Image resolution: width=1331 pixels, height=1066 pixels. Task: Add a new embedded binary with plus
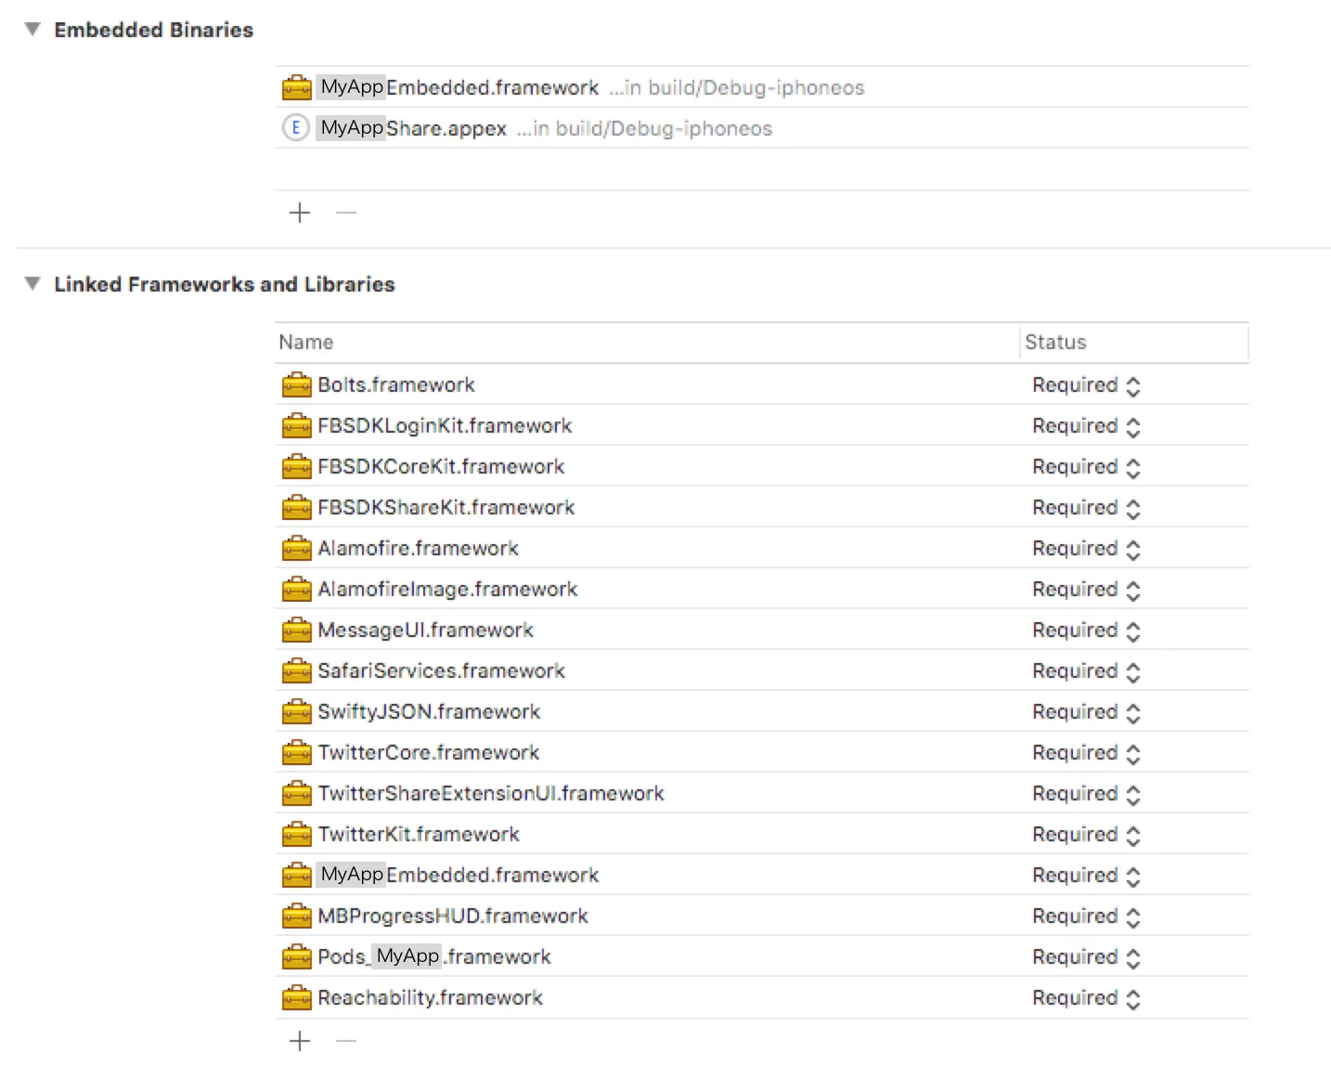tap(299, 213)
